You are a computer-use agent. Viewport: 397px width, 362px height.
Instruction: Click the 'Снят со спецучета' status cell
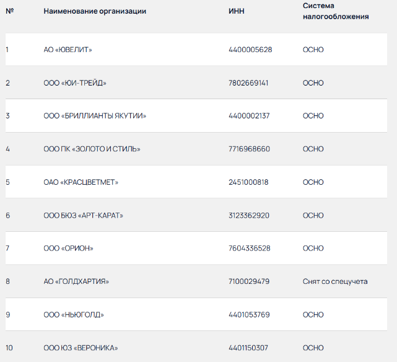[x=335, y=281]
